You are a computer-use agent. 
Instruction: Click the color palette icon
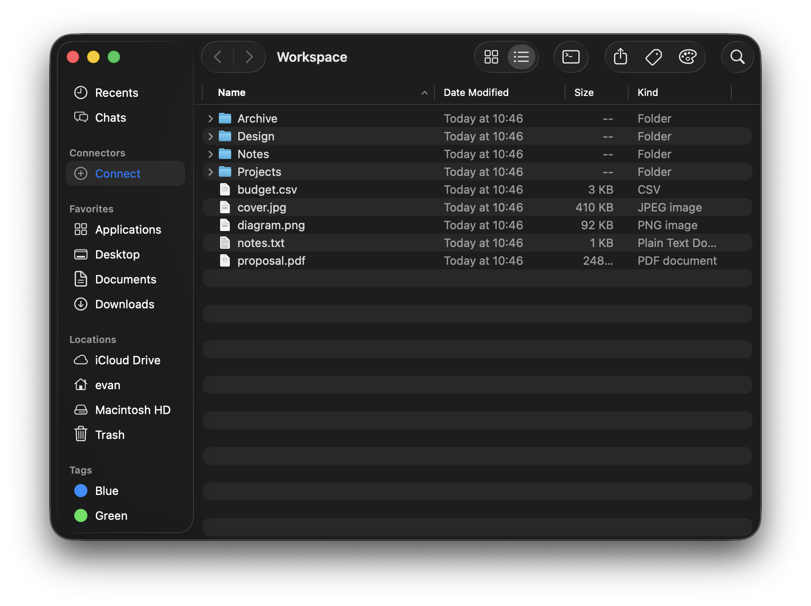click(x=687, y=57)
